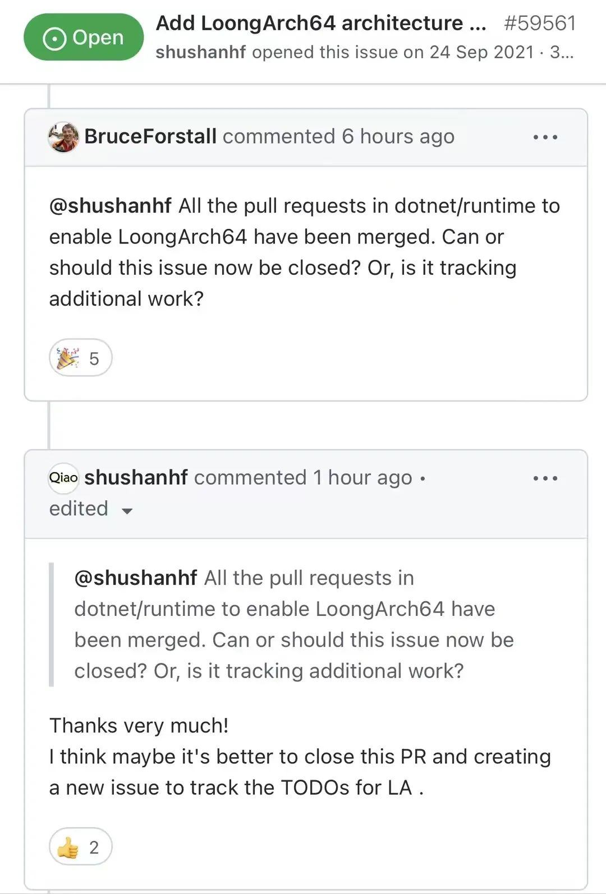Open shushanhf username on second comment
Viewport: 606px width, 894px height.
click(136, 478)
